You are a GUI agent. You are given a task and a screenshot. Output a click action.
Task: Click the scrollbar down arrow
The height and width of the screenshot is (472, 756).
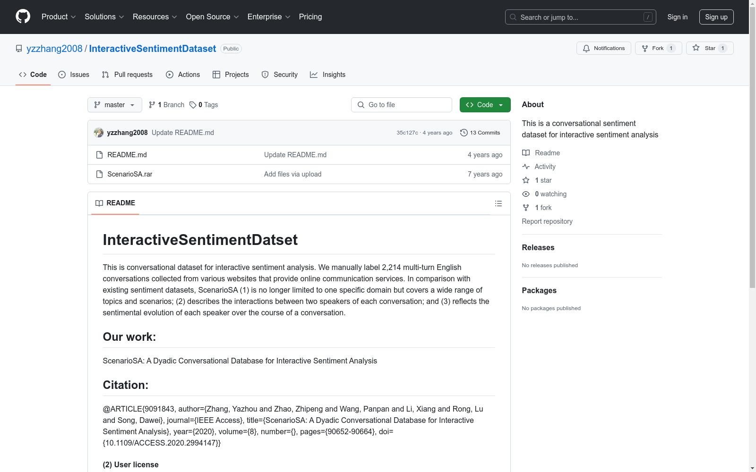click(x=752, y=468)
